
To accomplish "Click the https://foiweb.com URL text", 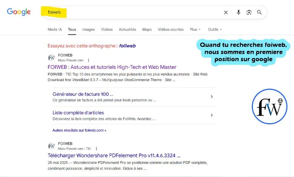I will tap(70, 60).
